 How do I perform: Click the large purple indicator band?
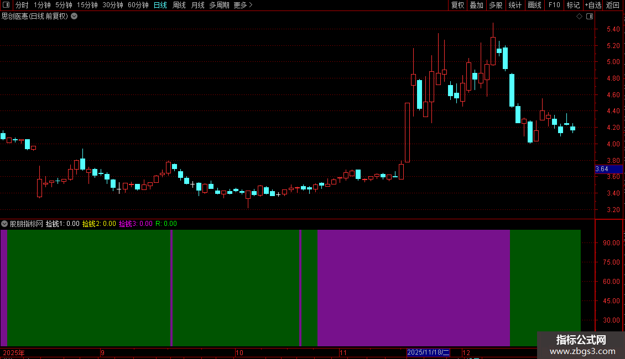[413, 288]
